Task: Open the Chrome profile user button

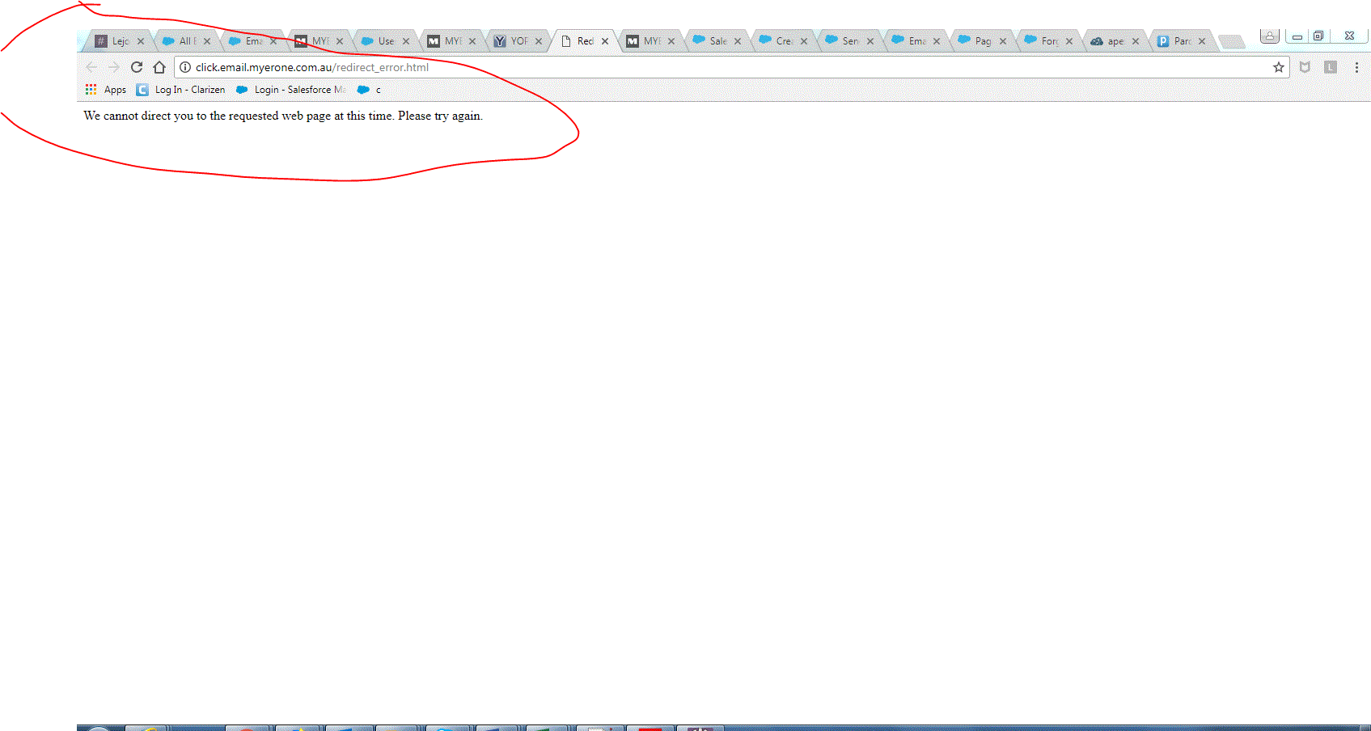Action: [x=1270, y=36]
